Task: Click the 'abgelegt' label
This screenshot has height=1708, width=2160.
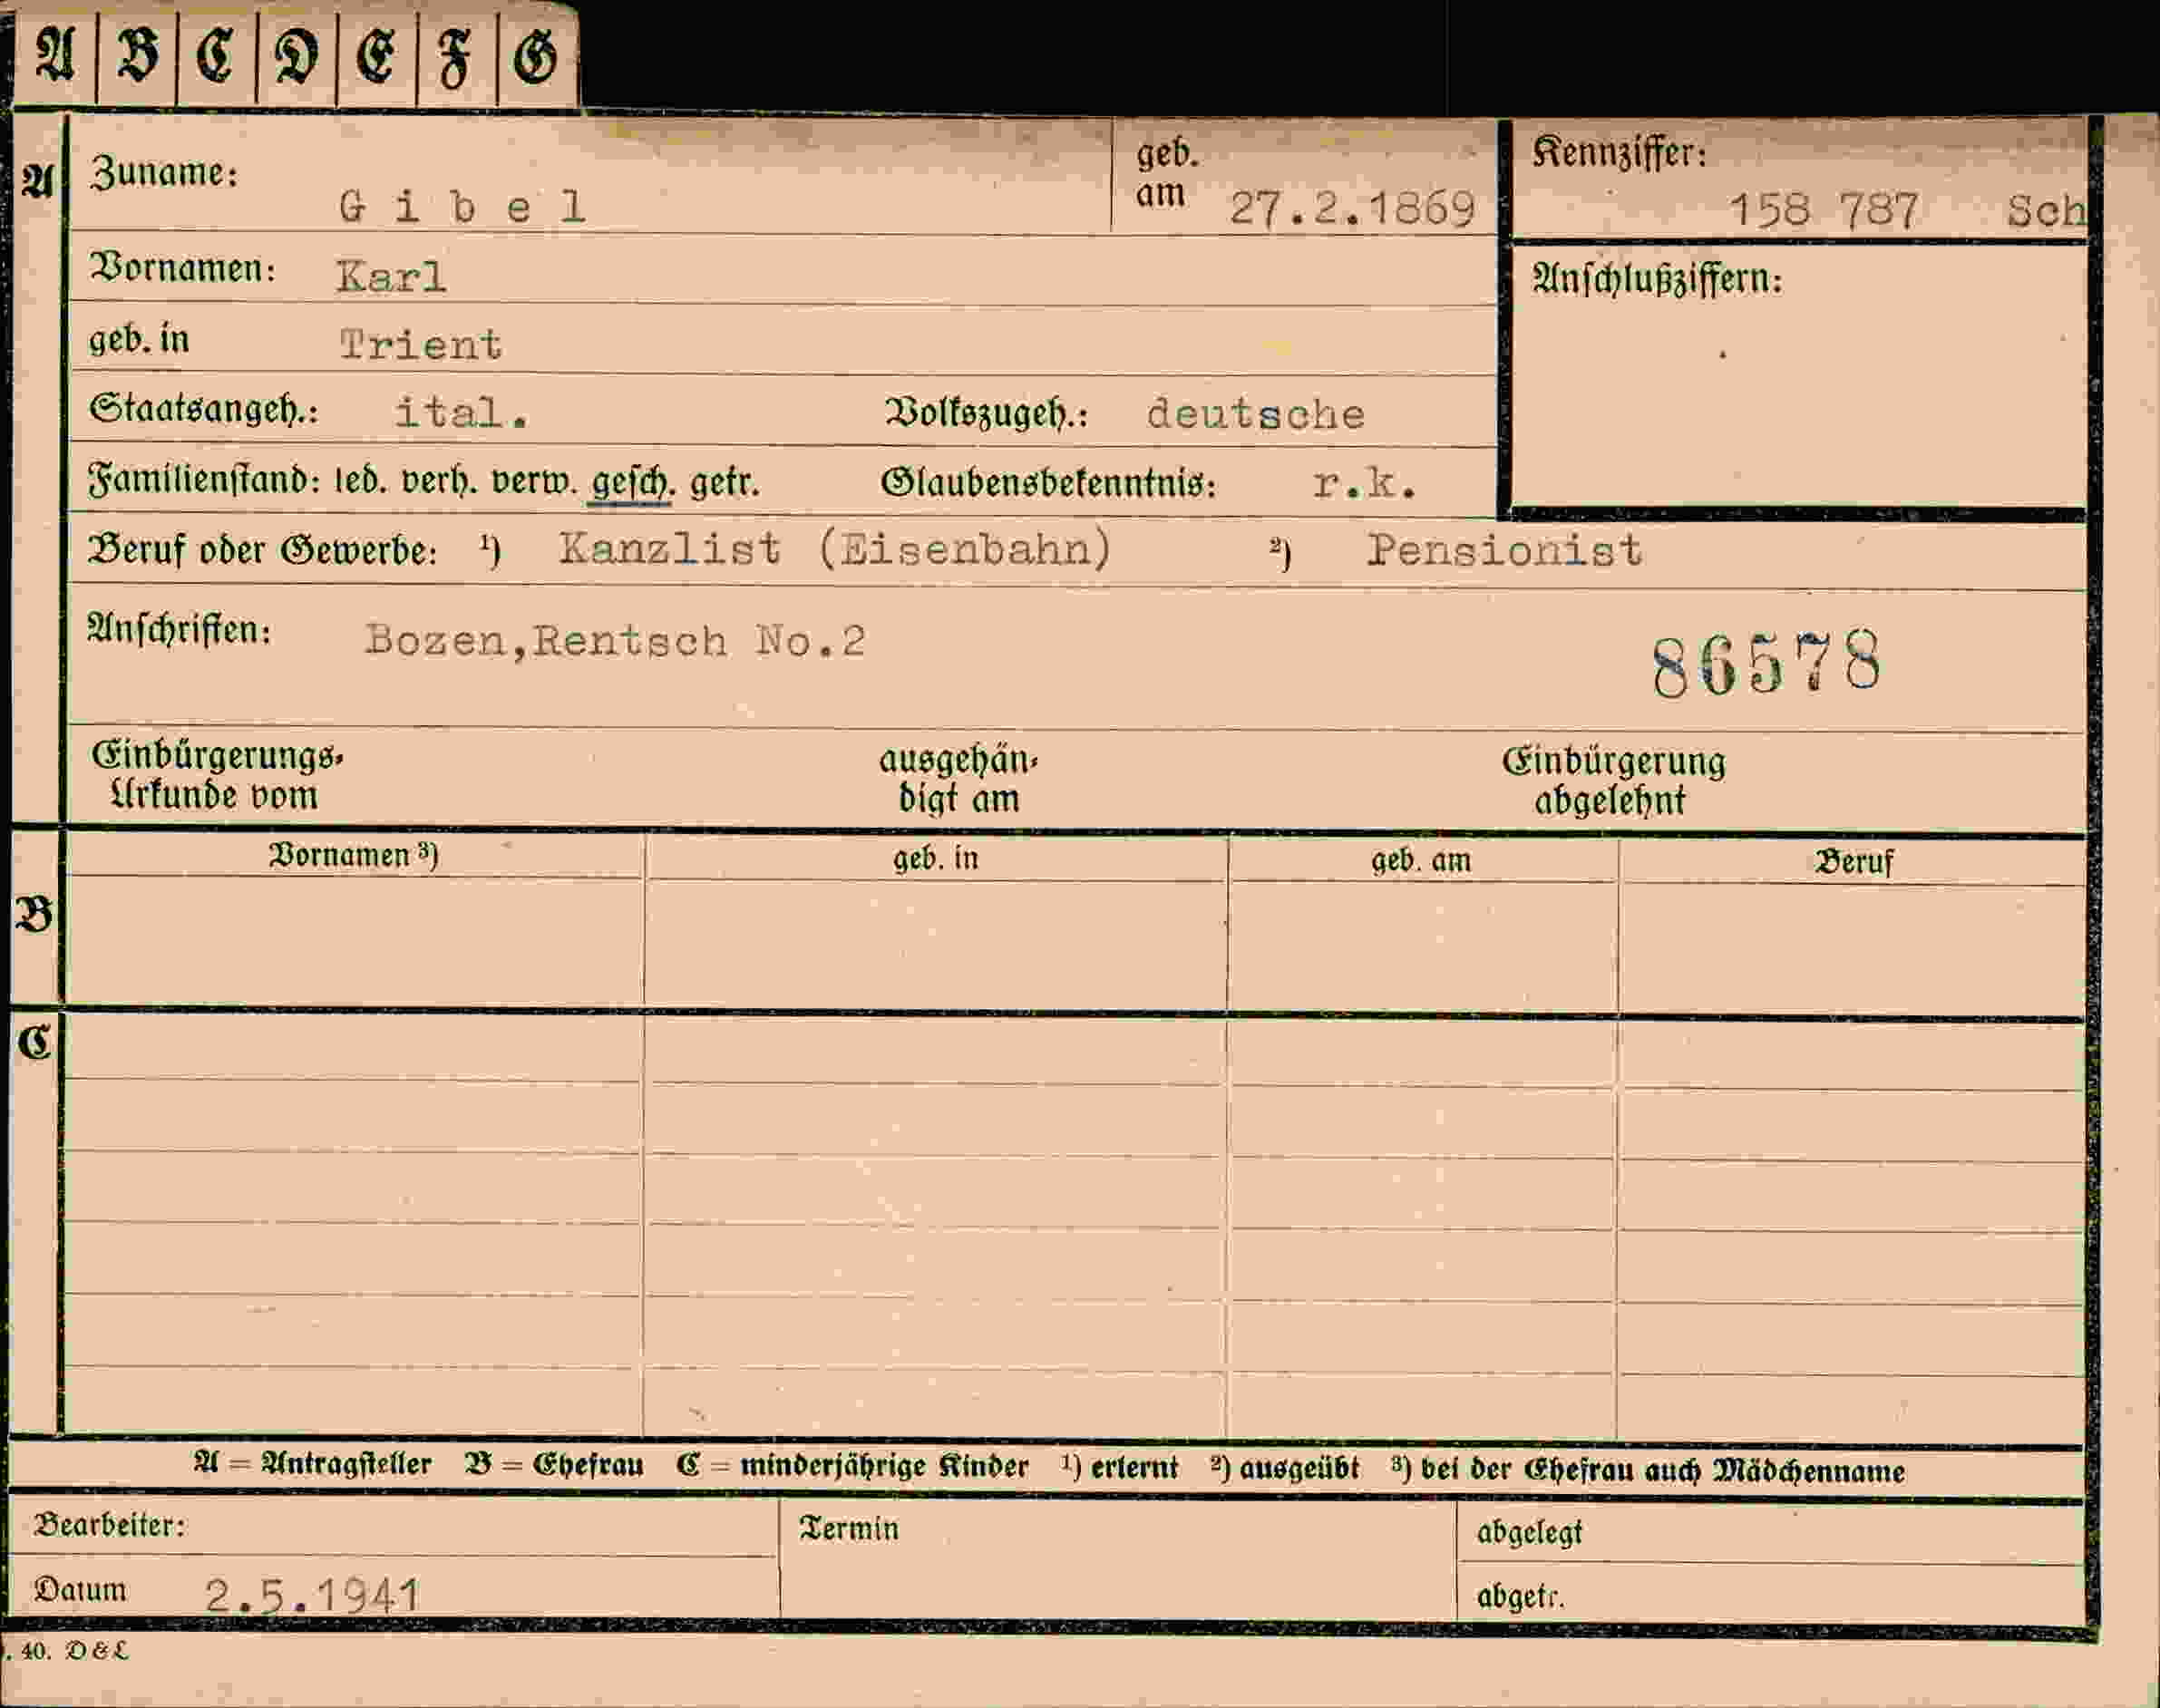Action: 1530,1533
